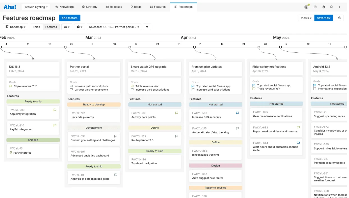Open the calendar date range dropdown

(x=67, y=27)
